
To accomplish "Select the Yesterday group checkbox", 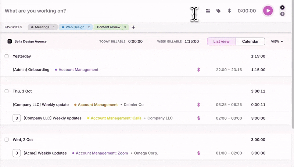I will [x=7, y=56].
